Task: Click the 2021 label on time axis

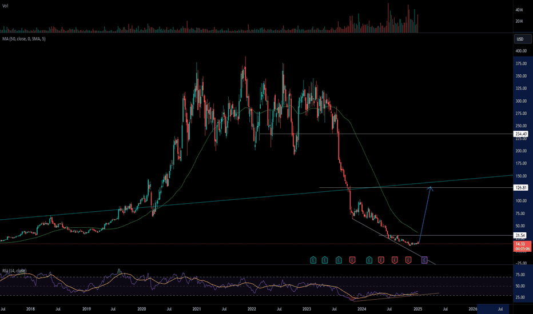Action: point(197,309)
